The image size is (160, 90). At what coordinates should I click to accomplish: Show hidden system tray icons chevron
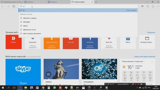pyautogui.click(x=137, y=88)
